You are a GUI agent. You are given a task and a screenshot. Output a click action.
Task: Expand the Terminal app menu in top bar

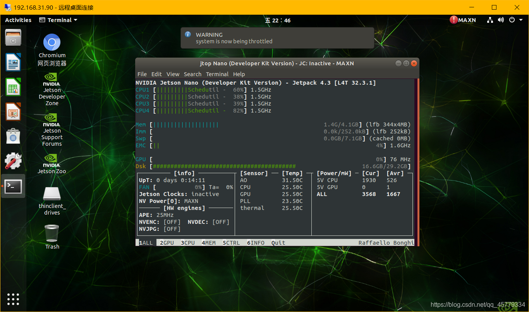coord(58,20)
